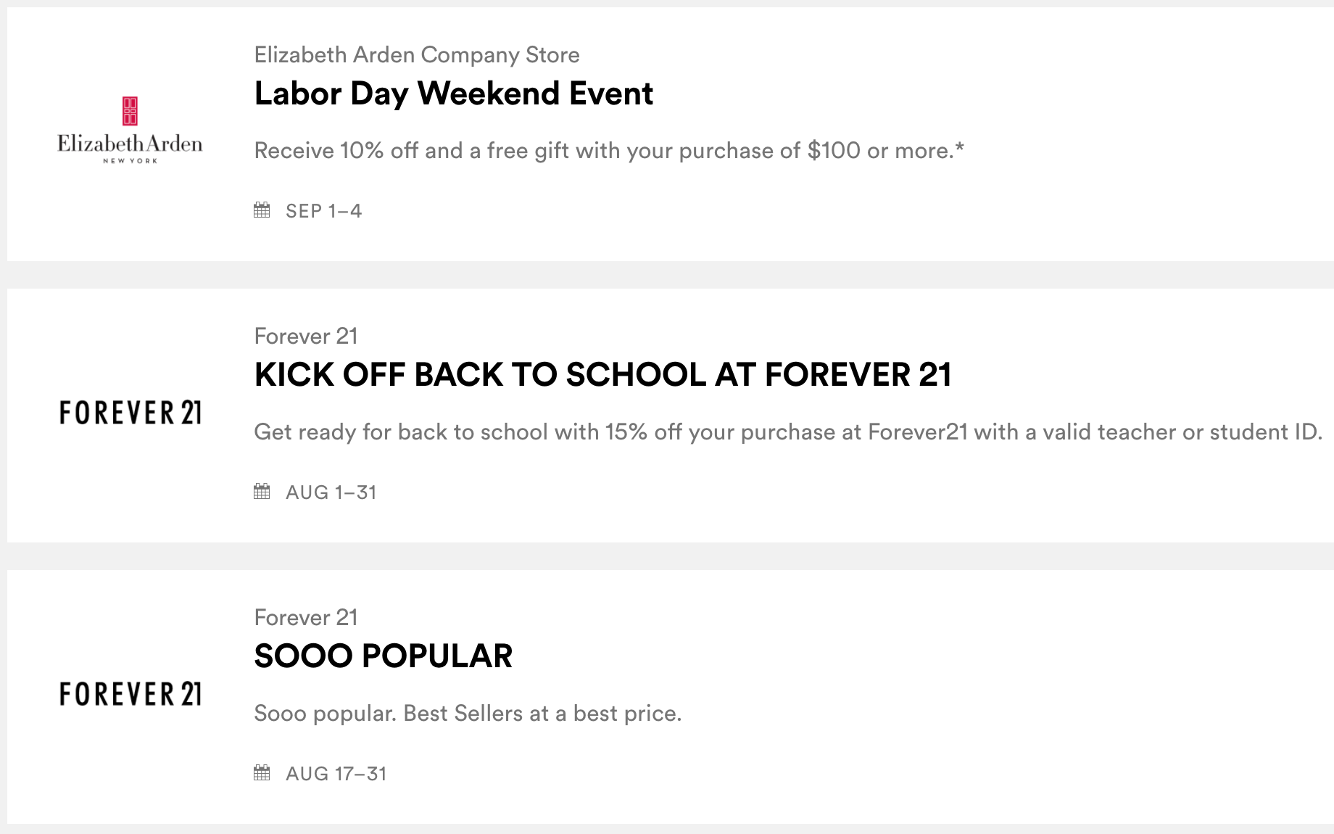1334x834 pixels.
Task: Click the Forever 21 logo in the Sooo Popular card
Action: click(x=130, y=694)
